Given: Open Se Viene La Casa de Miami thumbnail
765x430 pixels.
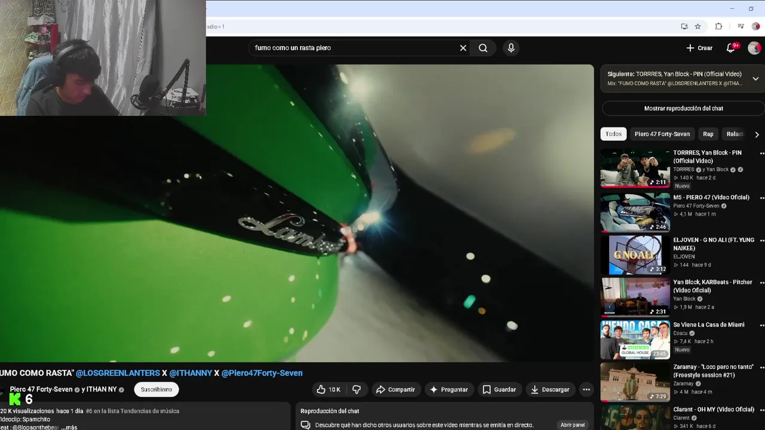Looking at the screenshot, I should (635, 340).
